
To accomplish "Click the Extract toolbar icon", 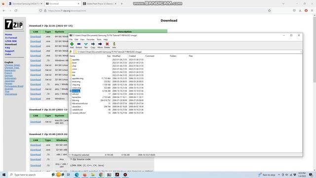I will pyautogui.click(x=79, y=45).
